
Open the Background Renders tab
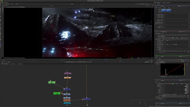click(166, 2)
